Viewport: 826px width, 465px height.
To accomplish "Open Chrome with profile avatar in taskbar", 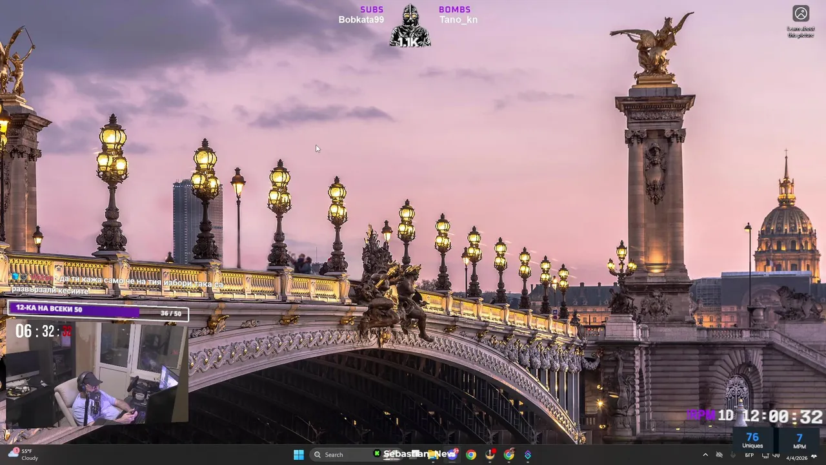I will 509,455.
